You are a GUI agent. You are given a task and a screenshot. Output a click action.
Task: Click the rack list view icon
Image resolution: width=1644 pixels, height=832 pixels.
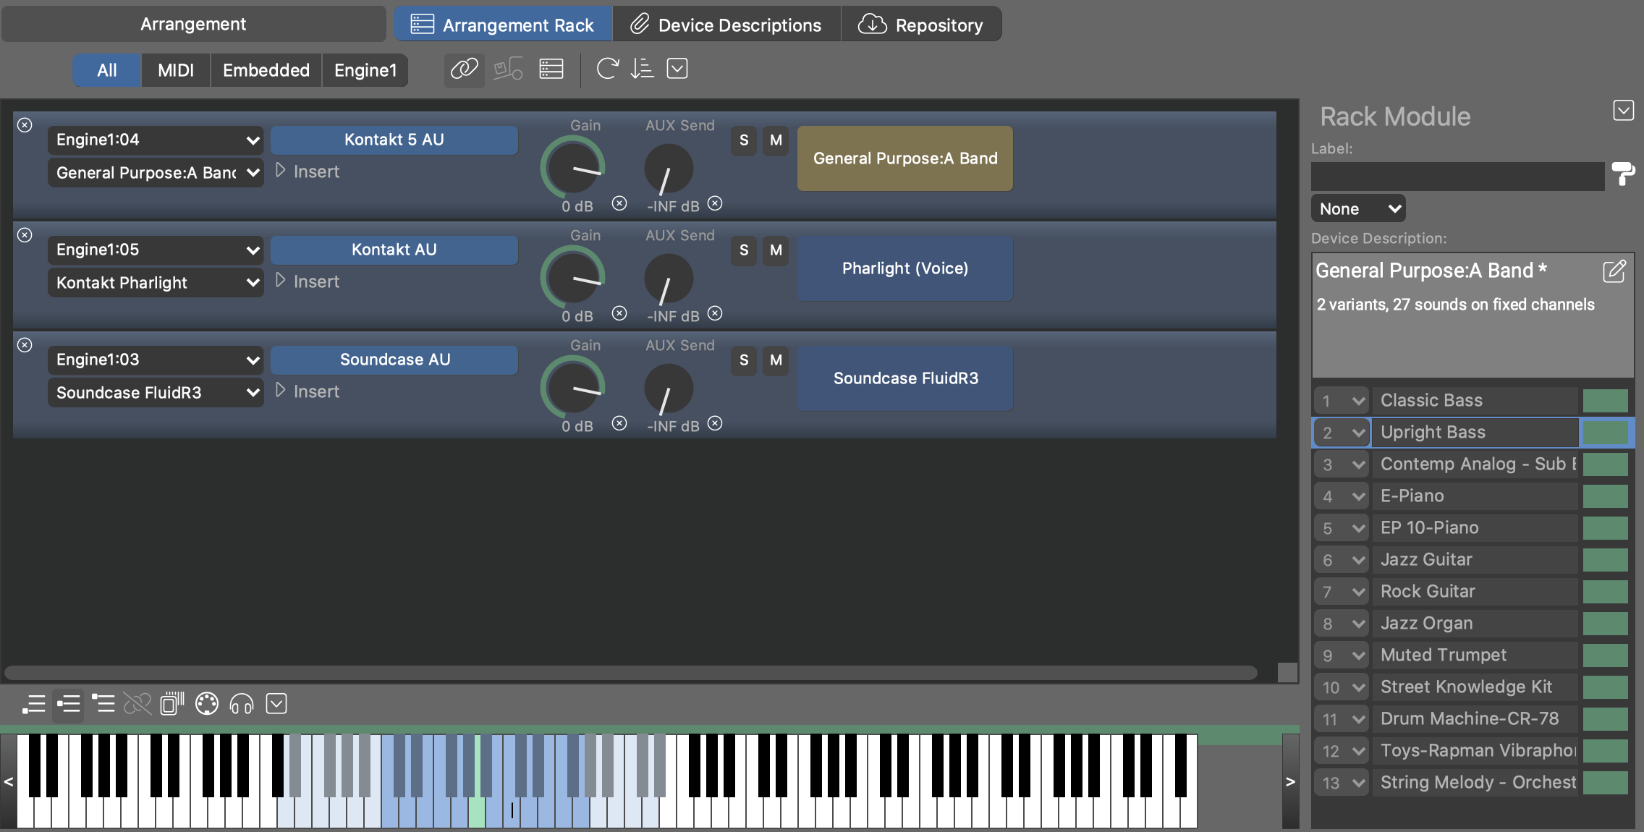[x=551, y=69]
